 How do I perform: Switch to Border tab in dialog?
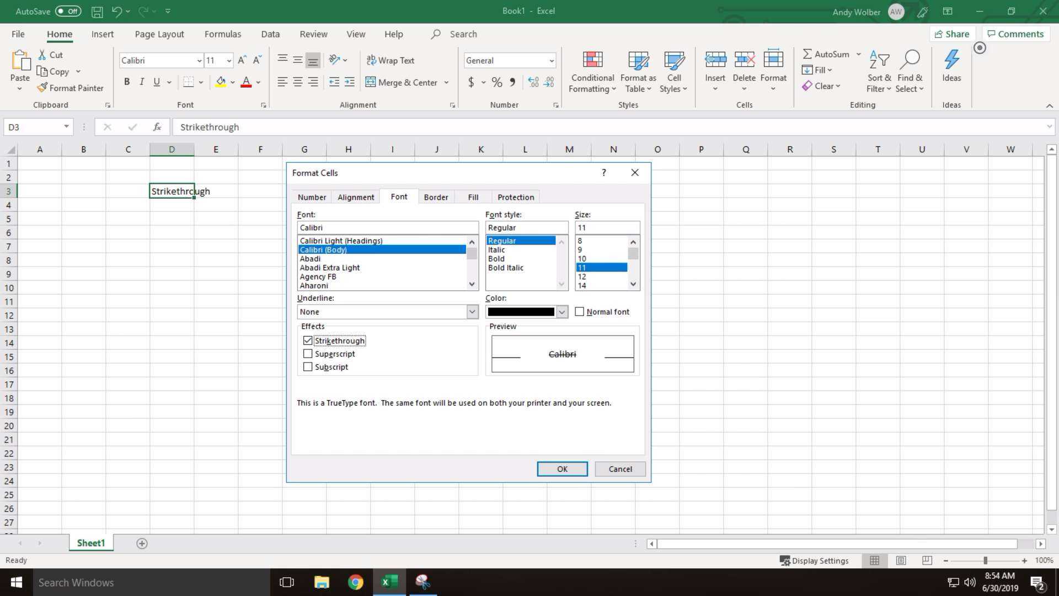[436, 197]
